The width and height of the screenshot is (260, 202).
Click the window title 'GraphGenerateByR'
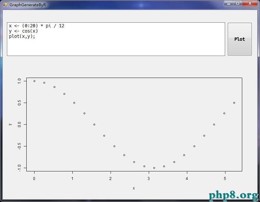[28, 5]
